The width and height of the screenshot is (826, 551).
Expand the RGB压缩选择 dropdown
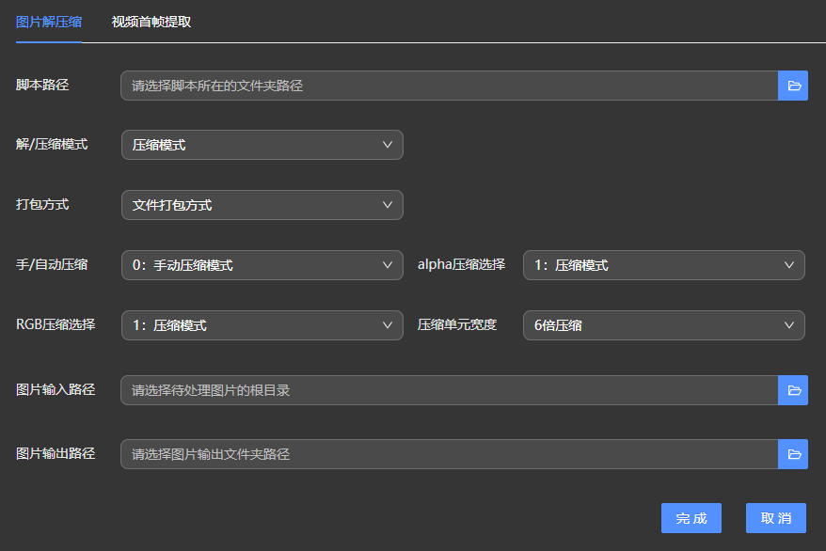tap(254, 325)
